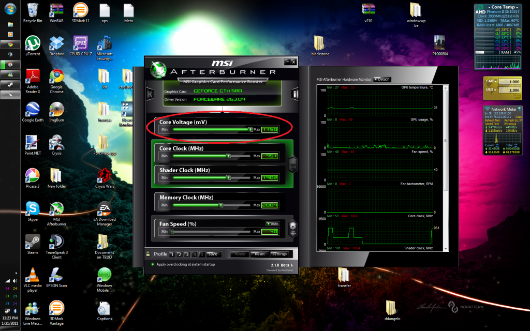The image size is (530, 331).
Task: Select the v210 archive file
Action: click(368, 13)
